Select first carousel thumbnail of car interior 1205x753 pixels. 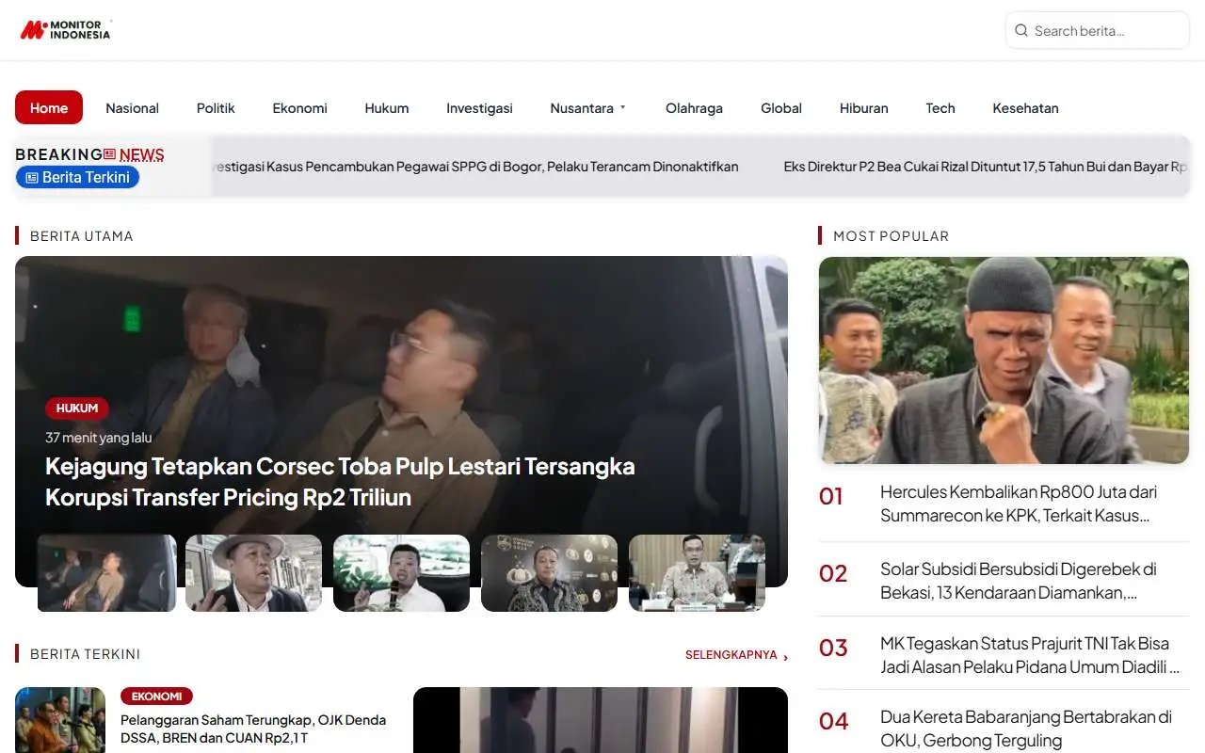(107, 573)
